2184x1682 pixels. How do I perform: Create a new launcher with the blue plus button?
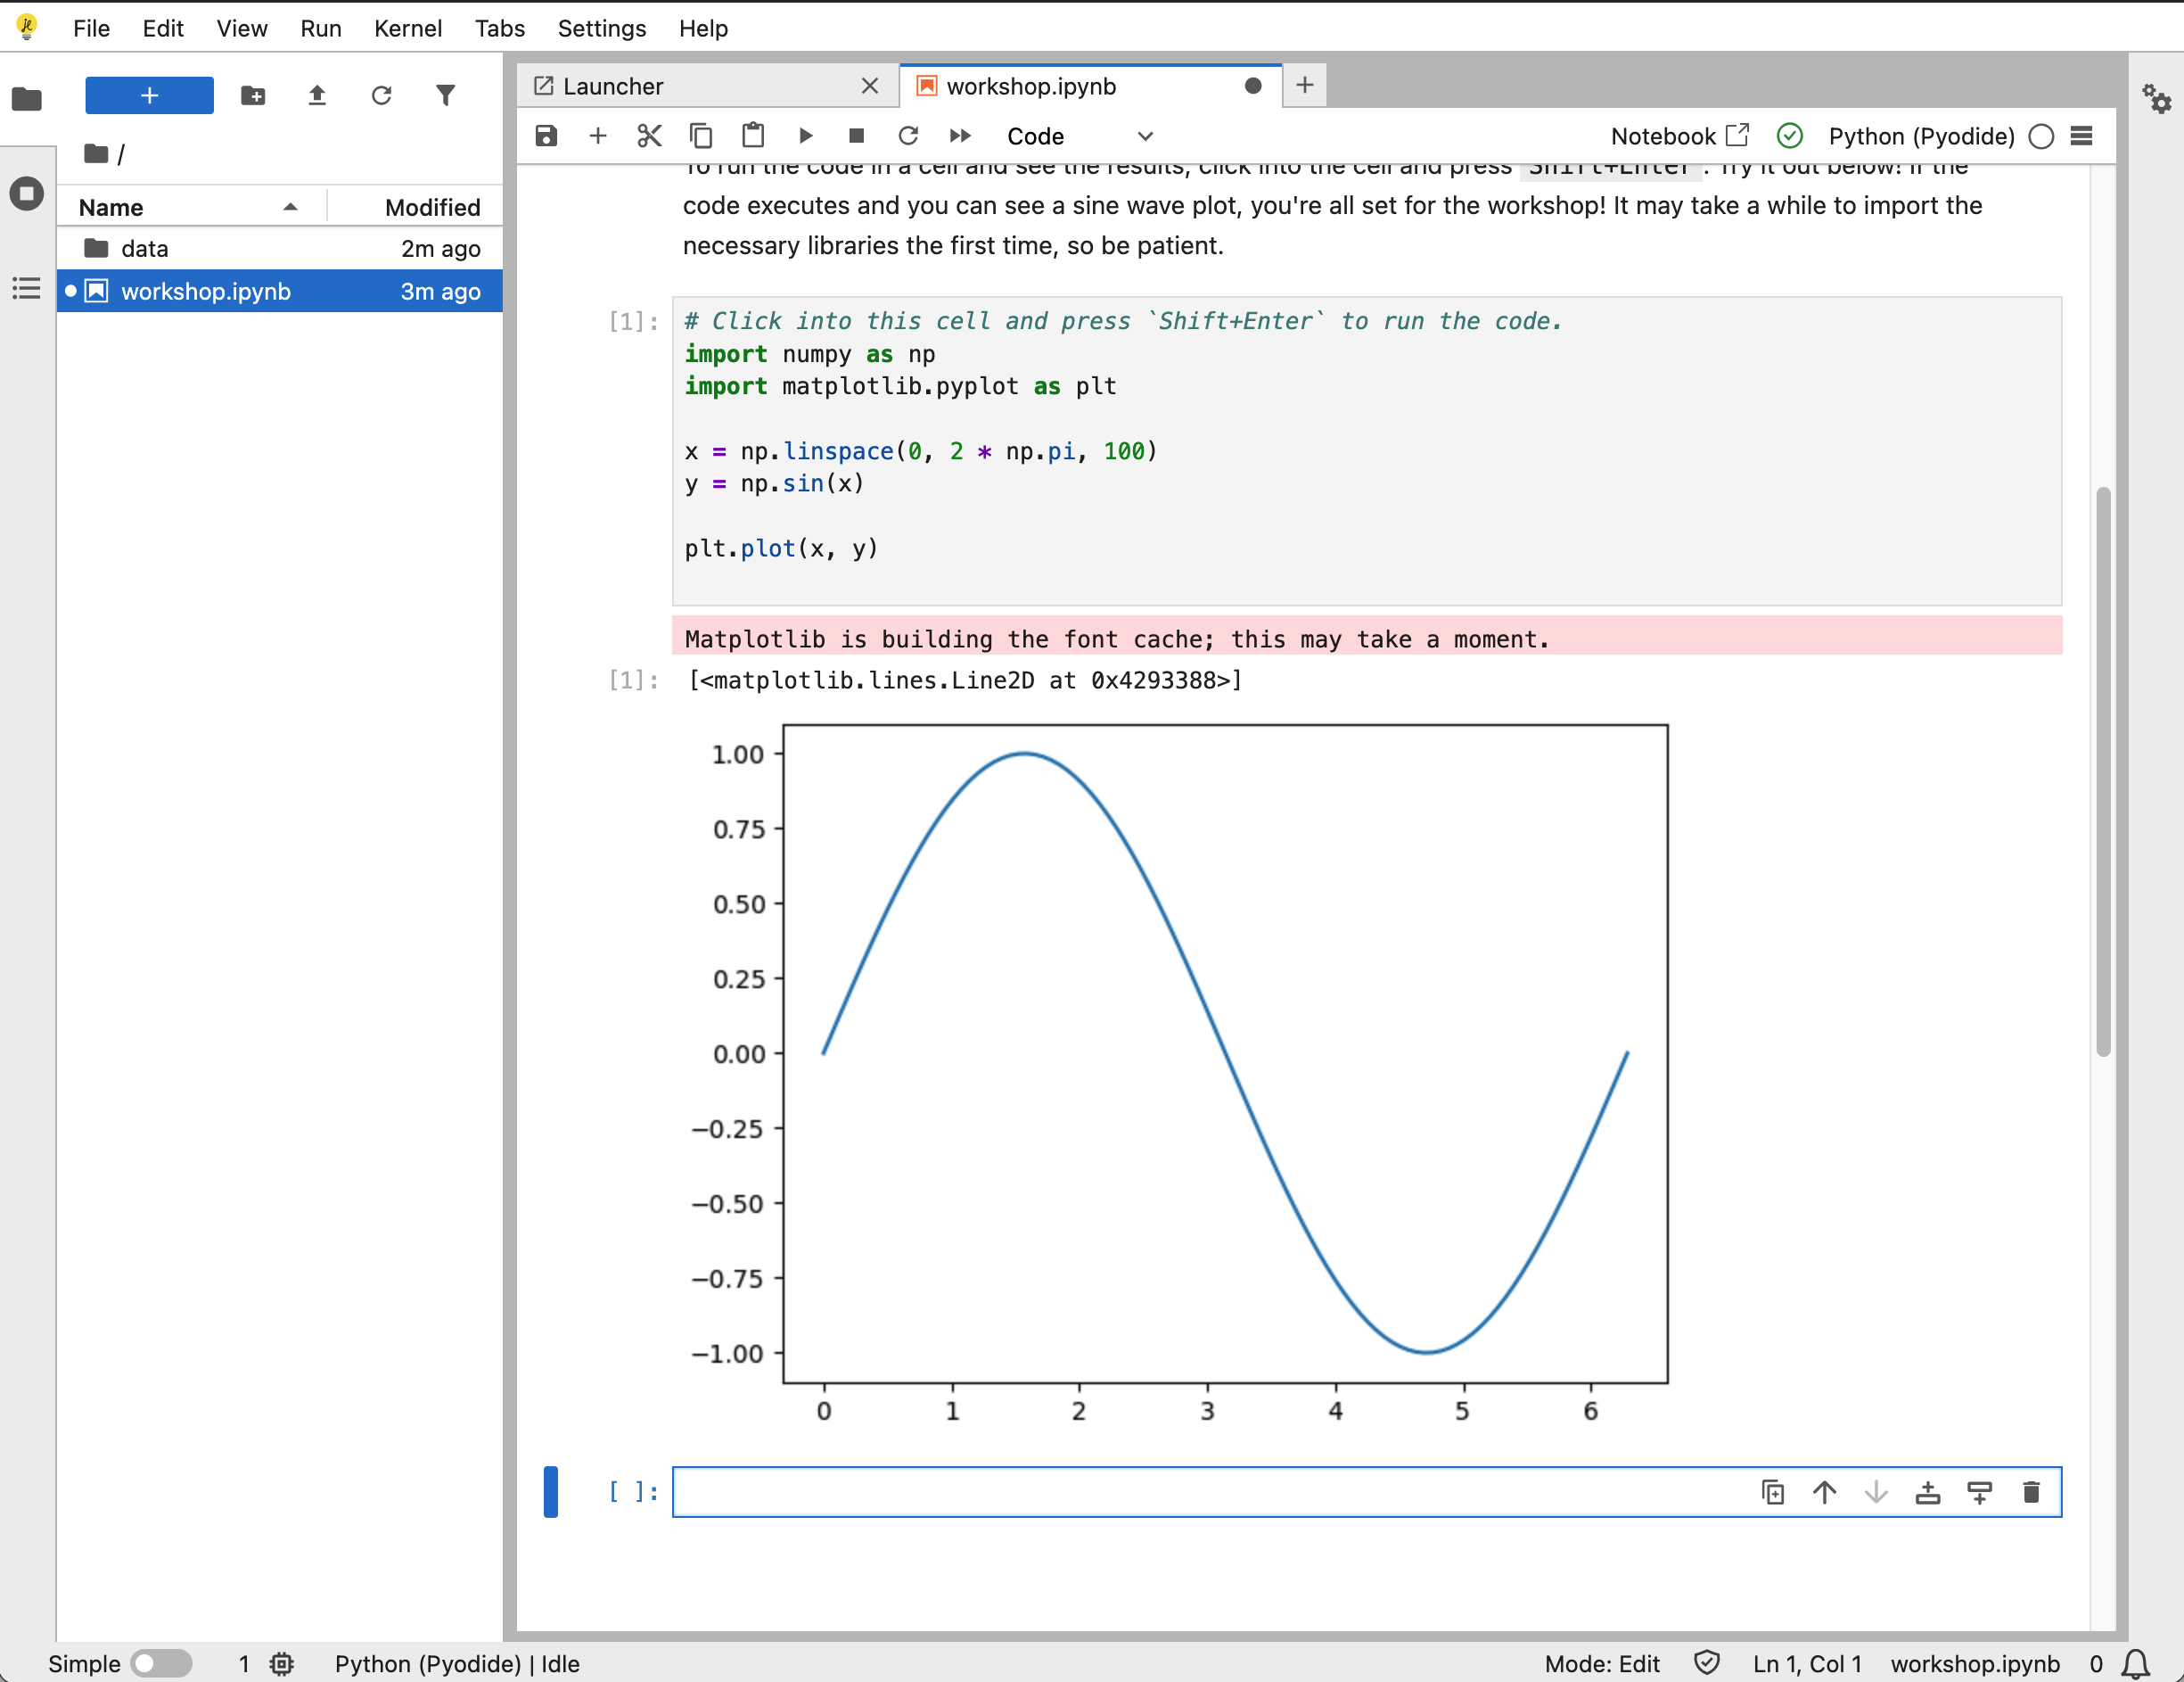(149, 95)
